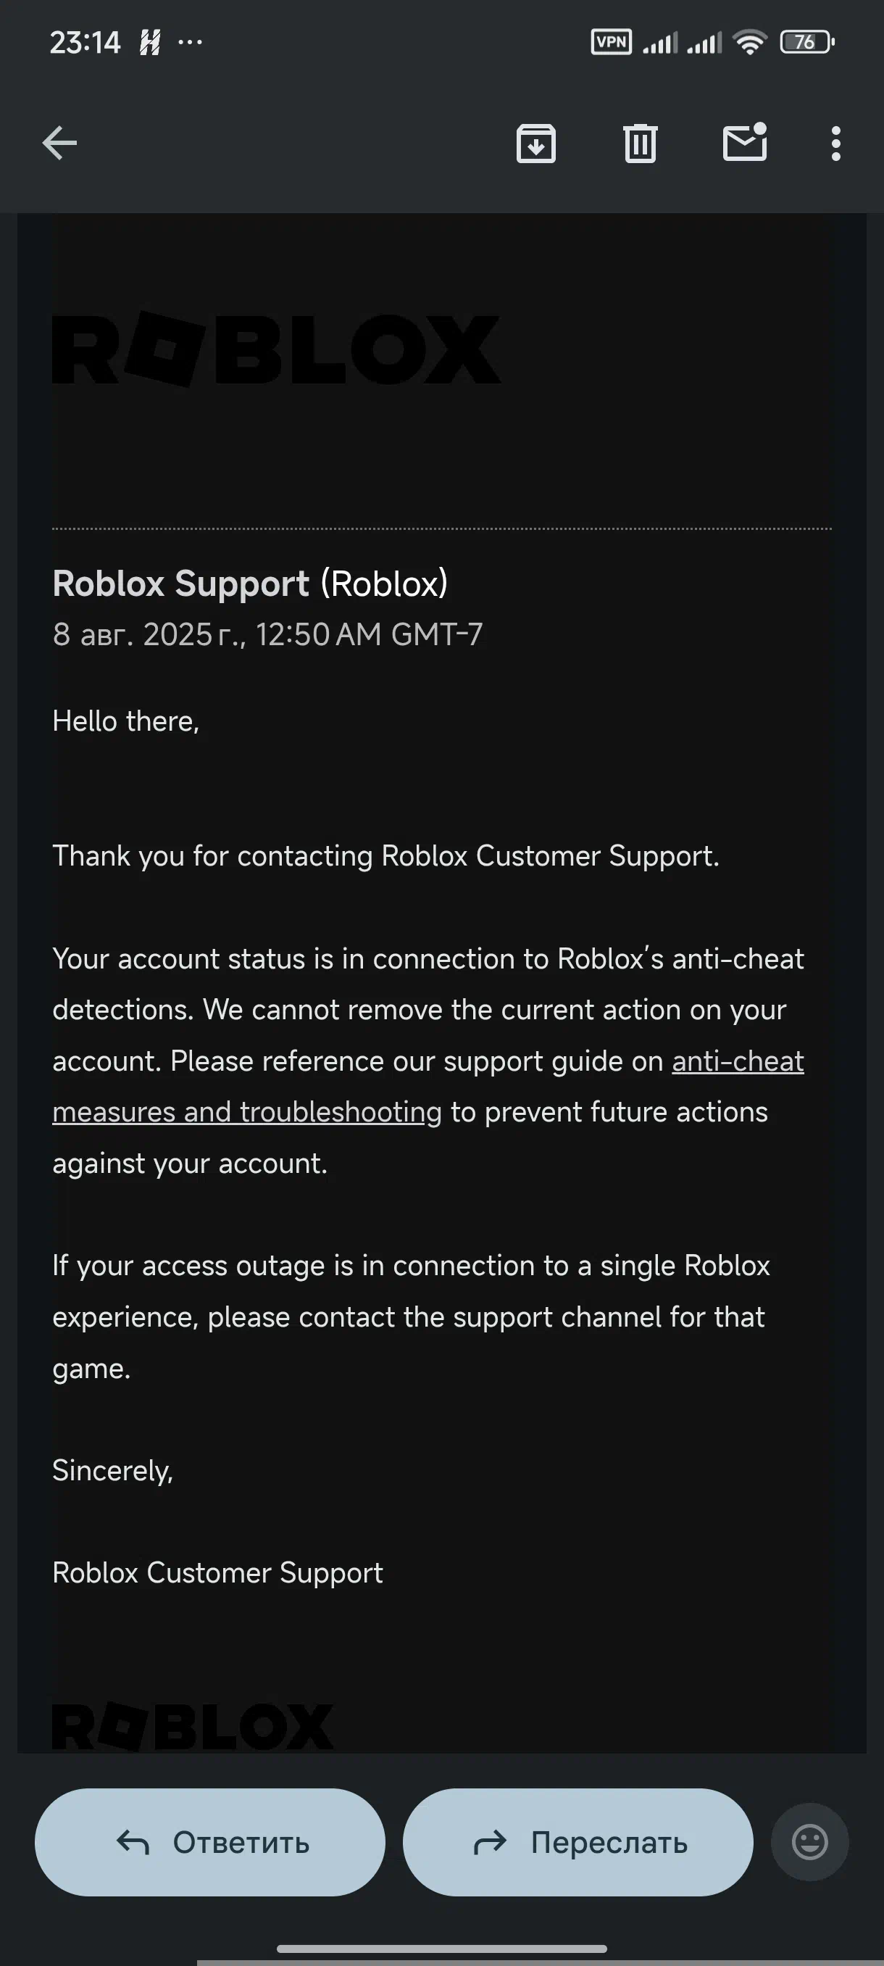Tap the VPN status bar indicator
Screen dimensions: 884x1966
pyautogui.click(x=611, y=42)
